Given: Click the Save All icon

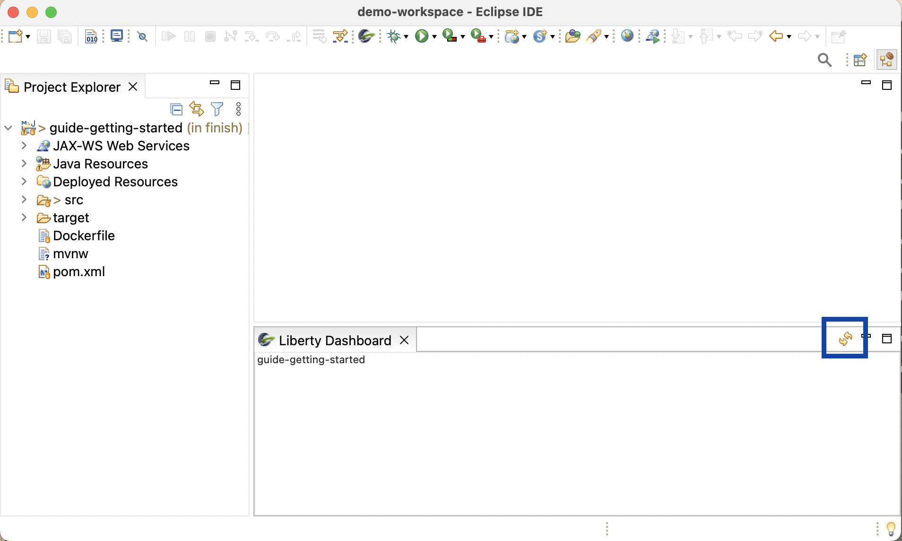Looking at the screenshot, I should tap(64, 36).
